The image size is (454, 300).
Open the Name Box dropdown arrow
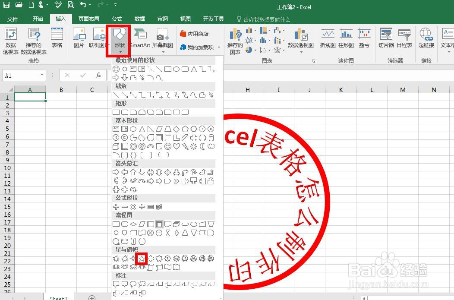click(42, 75)
